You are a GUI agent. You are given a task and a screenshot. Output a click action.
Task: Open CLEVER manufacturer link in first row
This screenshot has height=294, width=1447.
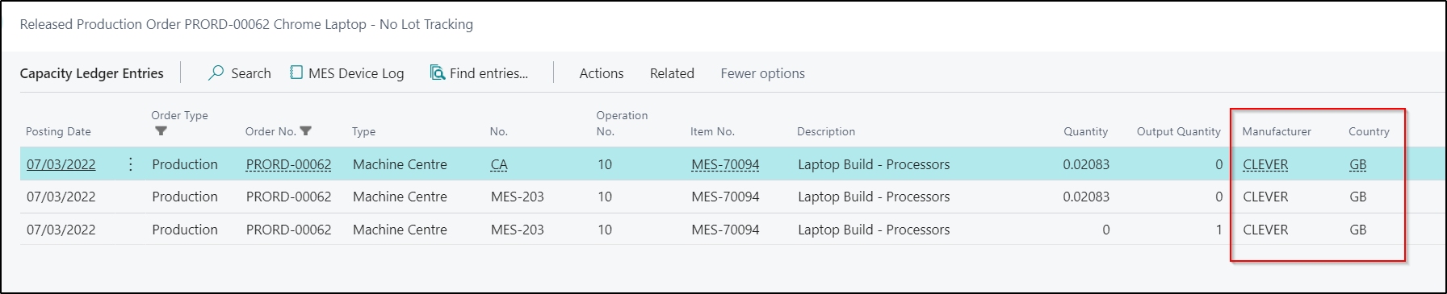[x=1265, y=164]
